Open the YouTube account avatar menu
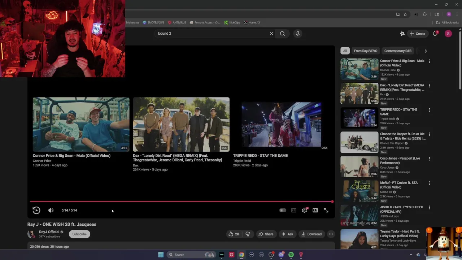 tap(448, 34)
